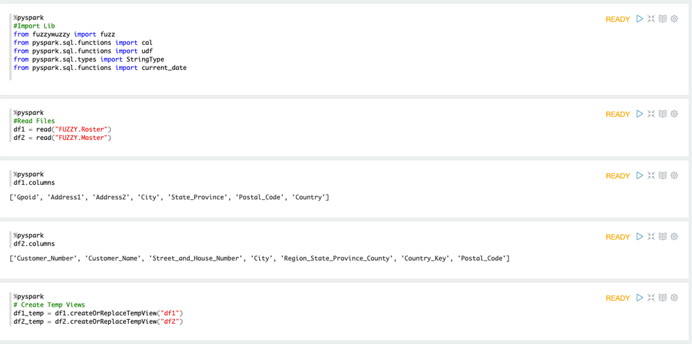
Task: Hide the editor of Read Files paragraph
Action: point(651,114)
